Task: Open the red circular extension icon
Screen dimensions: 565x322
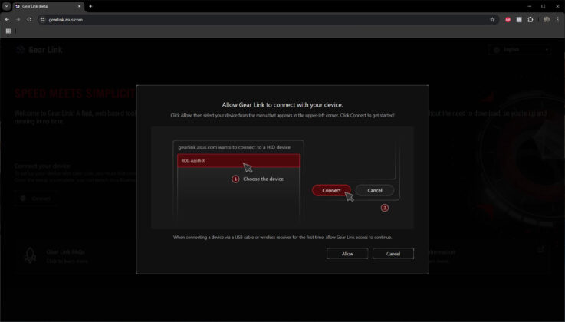Action: click(508, 20)
